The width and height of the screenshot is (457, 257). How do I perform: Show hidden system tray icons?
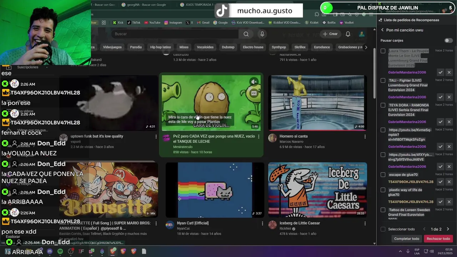pyautogui.click(x=400, y=251)
